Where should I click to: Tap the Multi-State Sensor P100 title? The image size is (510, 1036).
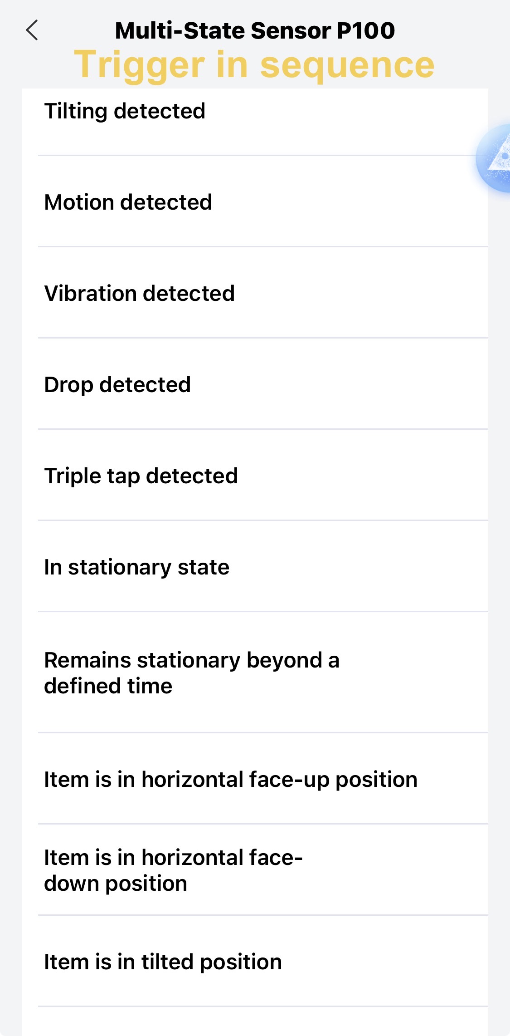pyautogui.click(x=255, y=31)
